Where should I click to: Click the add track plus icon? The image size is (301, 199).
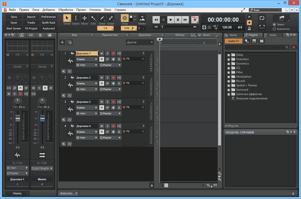pos(63,42)
